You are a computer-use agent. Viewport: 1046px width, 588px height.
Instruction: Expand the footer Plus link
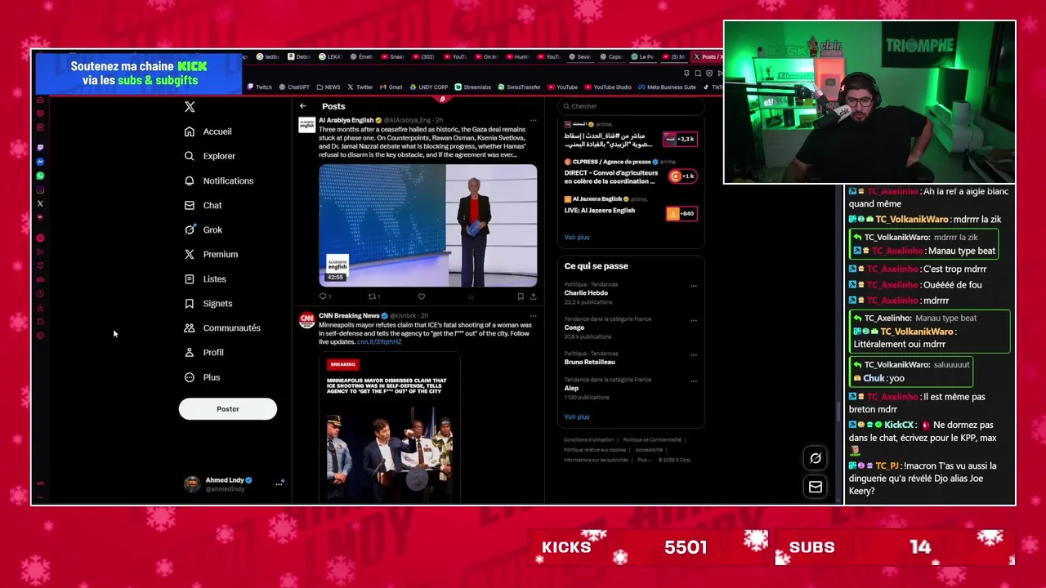coord(644,460)
